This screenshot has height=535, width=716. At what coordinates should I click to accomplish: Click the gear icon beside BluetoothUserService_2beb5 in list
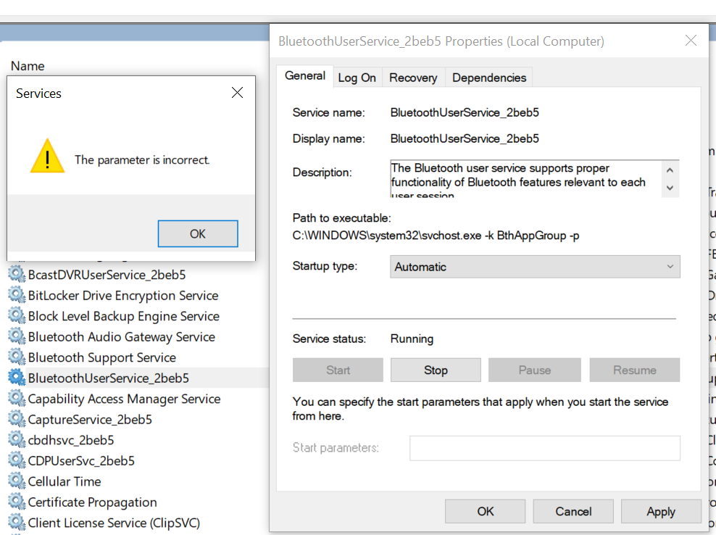click(x=17, y=378)
